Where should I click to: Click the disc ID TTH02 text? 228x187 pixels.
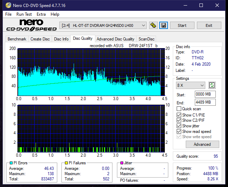pyautogui.click(x=198, y=58)
